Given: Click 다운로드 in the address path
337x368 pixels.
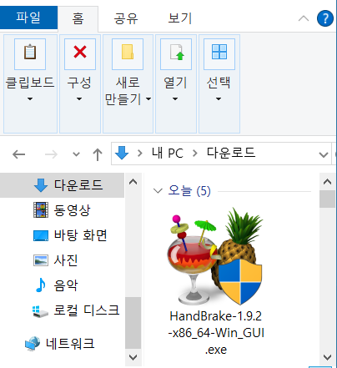Looking at the screenshot, I should point(231,153).
